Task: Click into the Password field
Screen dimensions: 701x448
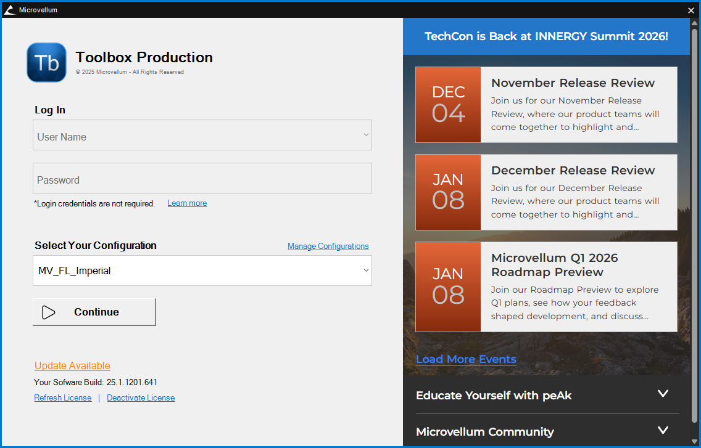Action: click(202, 179)
